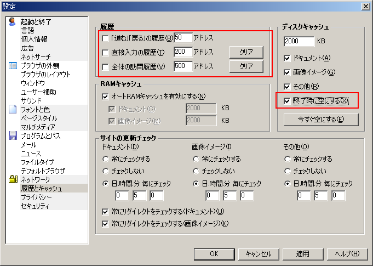Image resolution: width=373 pixels, height=266 pixels.
Task: Click the disk cache size KB field
Action: point(299,42)
